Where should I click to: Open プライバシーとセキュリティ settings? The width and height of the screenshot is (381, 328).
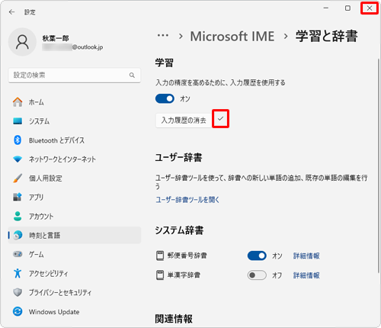tap(75, 292)
